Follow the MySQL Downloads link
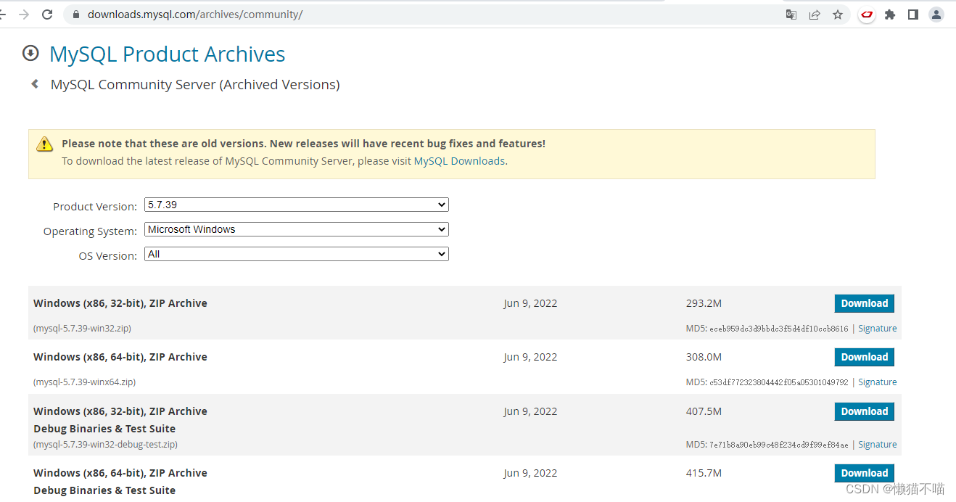Screen dimensions: 956x502 pos(459,161)
